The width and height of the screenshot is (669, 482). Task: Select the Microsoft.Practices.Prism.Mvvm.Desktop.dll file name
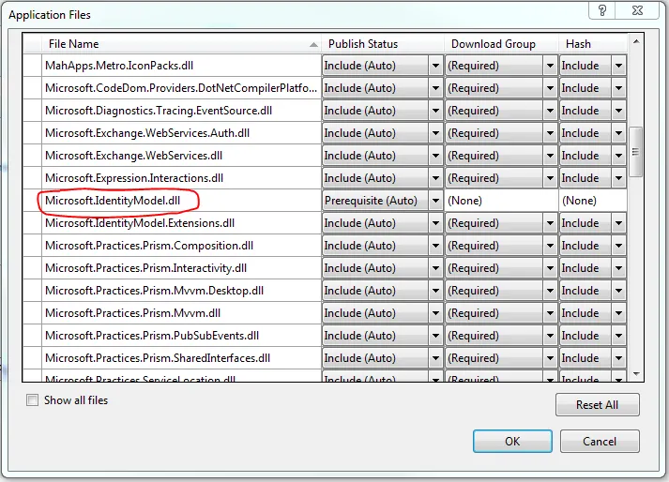point(154,291)
